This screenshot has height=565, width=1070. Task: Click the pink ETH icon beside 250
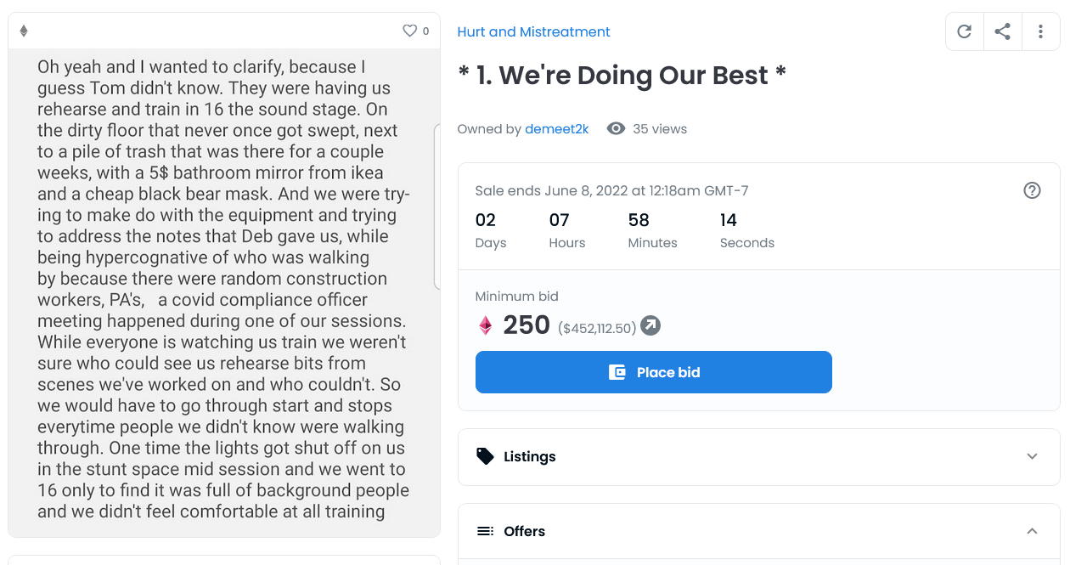pyautogui.click(x=486, y=325)
